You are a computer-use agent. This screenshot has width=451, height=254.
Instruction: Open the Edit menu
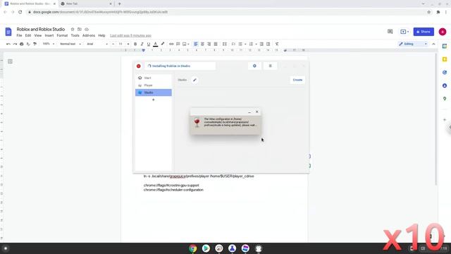(x=28, y=35)
